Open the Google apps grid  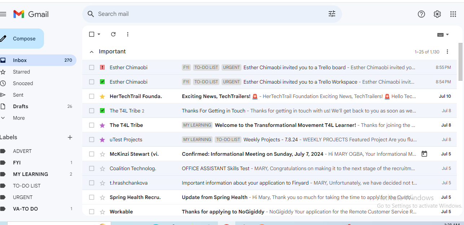453,14
